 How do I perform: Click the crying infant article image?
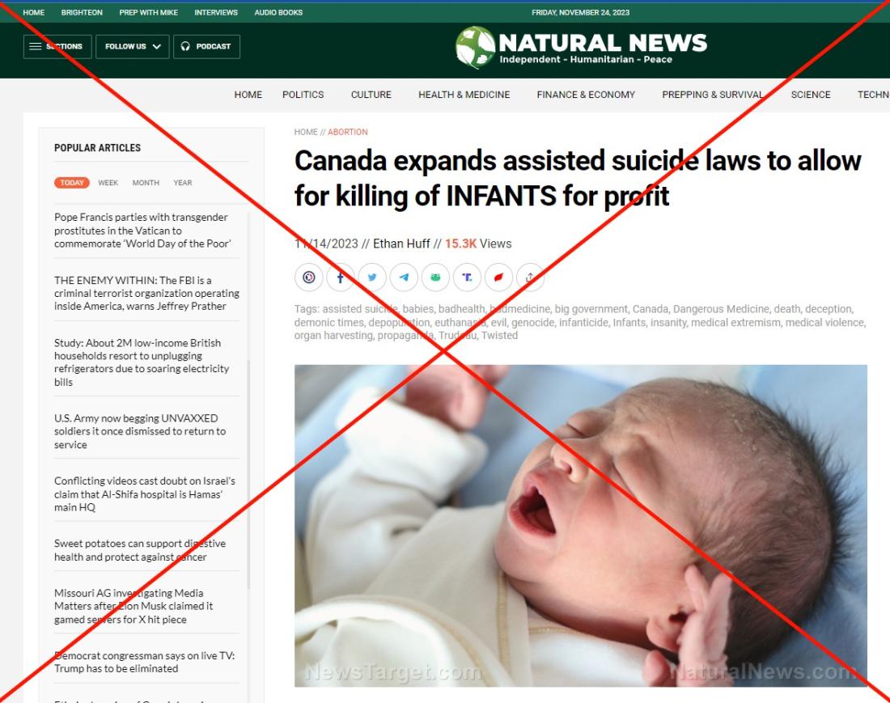[x=581, y=526]
